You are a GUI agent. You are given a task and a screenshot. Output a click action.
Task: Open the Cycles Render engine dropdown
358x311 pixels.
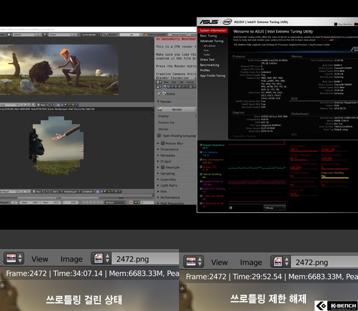tap(91, 35)
